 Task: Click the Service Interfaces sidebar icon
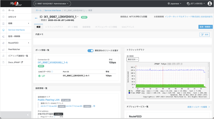click(x=3, y=30)
